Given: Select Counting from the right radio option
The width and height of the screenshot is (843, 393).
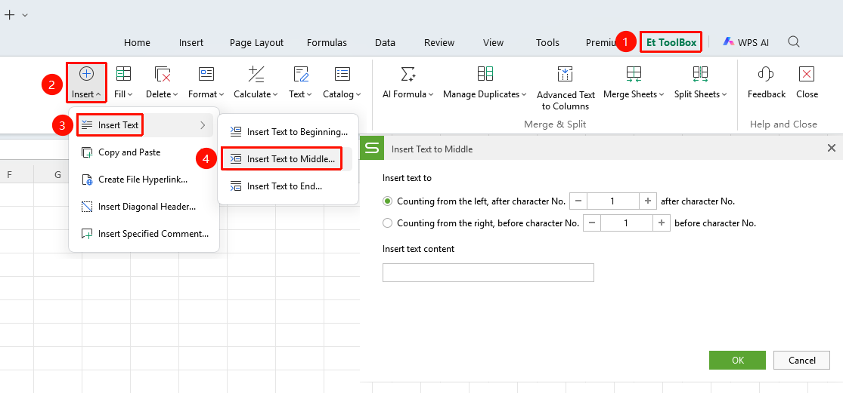Looking at the screenshot, I should (x=387, y=223).
